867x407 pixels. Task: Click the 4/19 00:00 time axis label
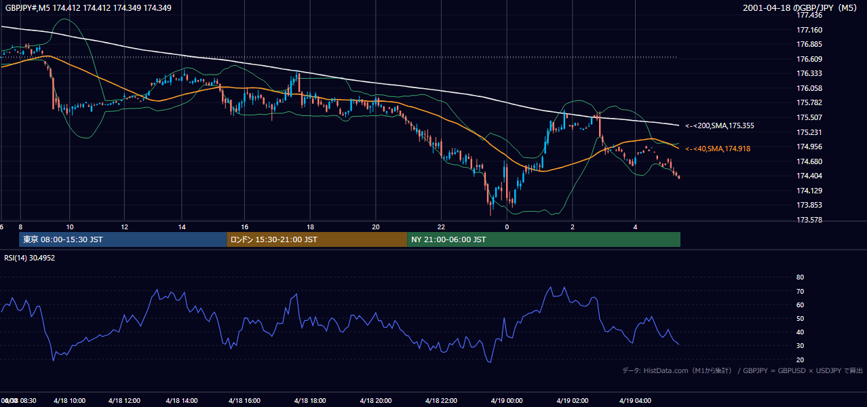[x=507, y=401]
